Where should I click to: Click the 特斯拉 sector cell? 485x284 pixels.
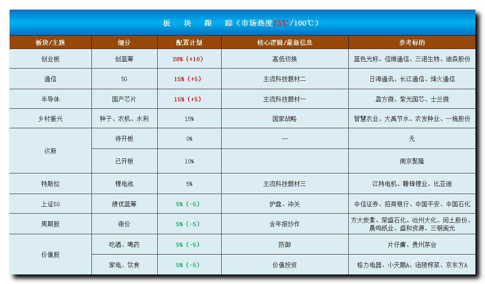point(51,184)
